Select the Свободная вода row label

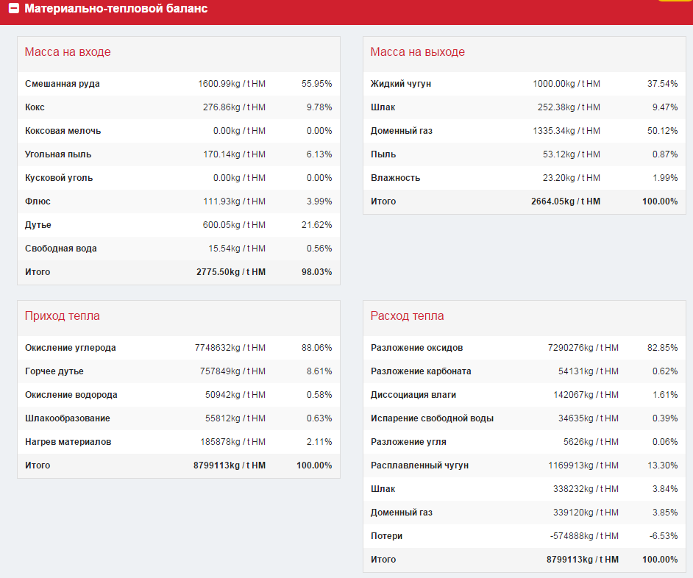coord(60,249)
